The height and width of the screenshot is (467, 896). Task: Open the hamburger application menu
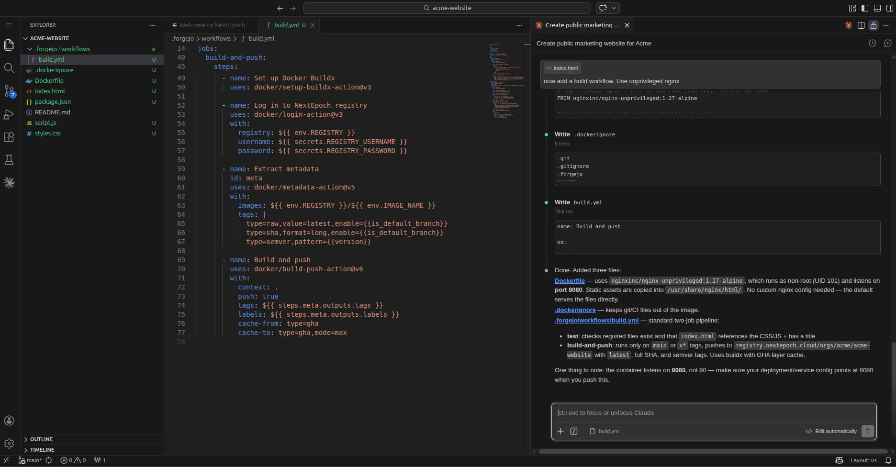pos(9,25)
